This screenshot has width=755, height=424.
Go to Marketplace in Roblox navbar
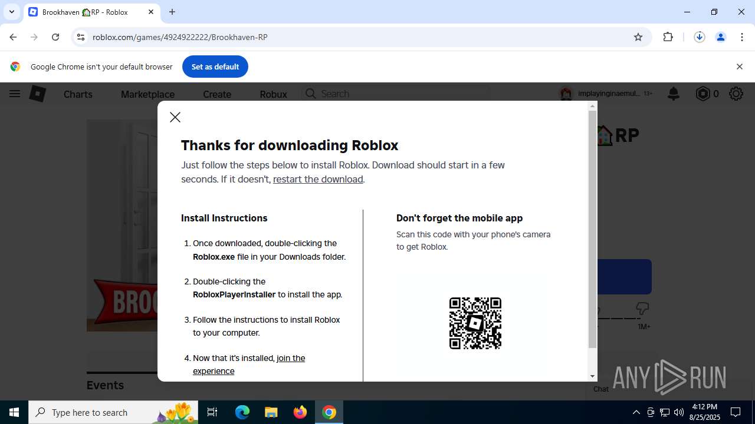tap(147, 94)
